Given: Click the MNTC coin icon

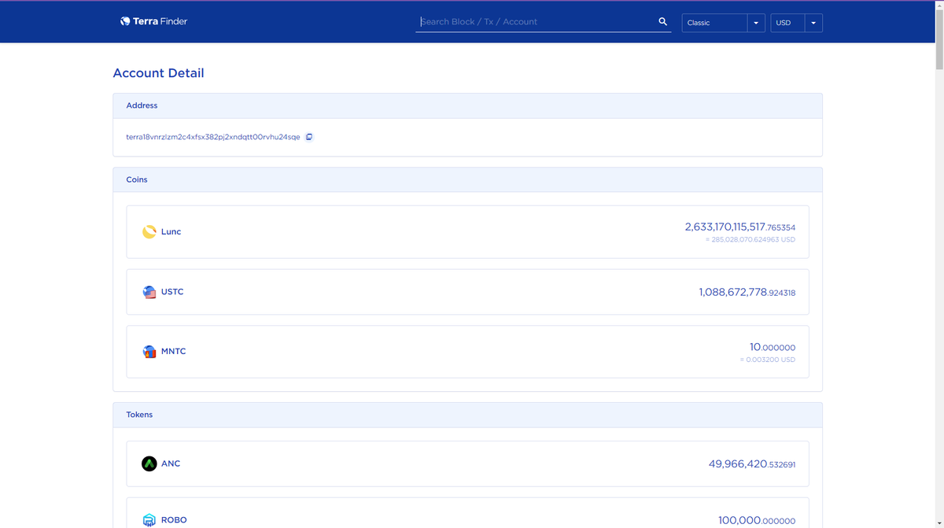Looking at the screenshot, I should (149, 352).
